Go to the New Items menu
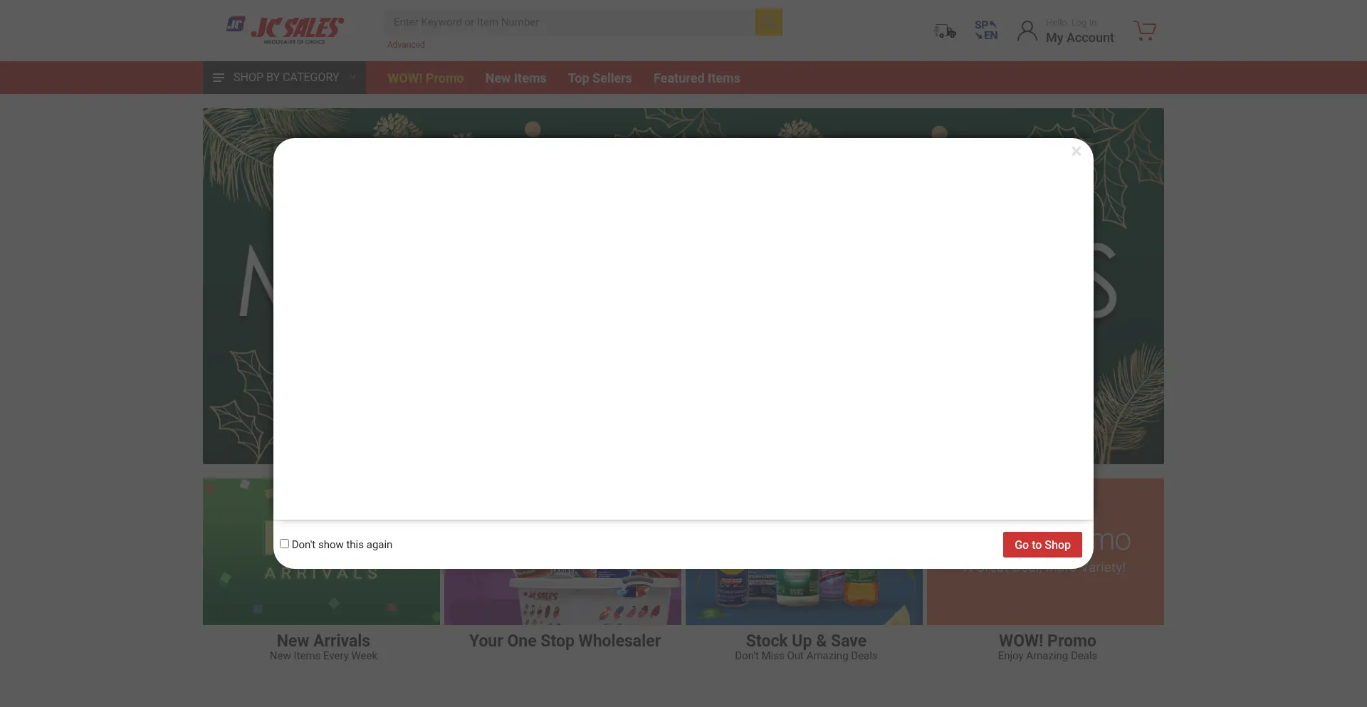The image size is (1367, 707). (515, 78)
